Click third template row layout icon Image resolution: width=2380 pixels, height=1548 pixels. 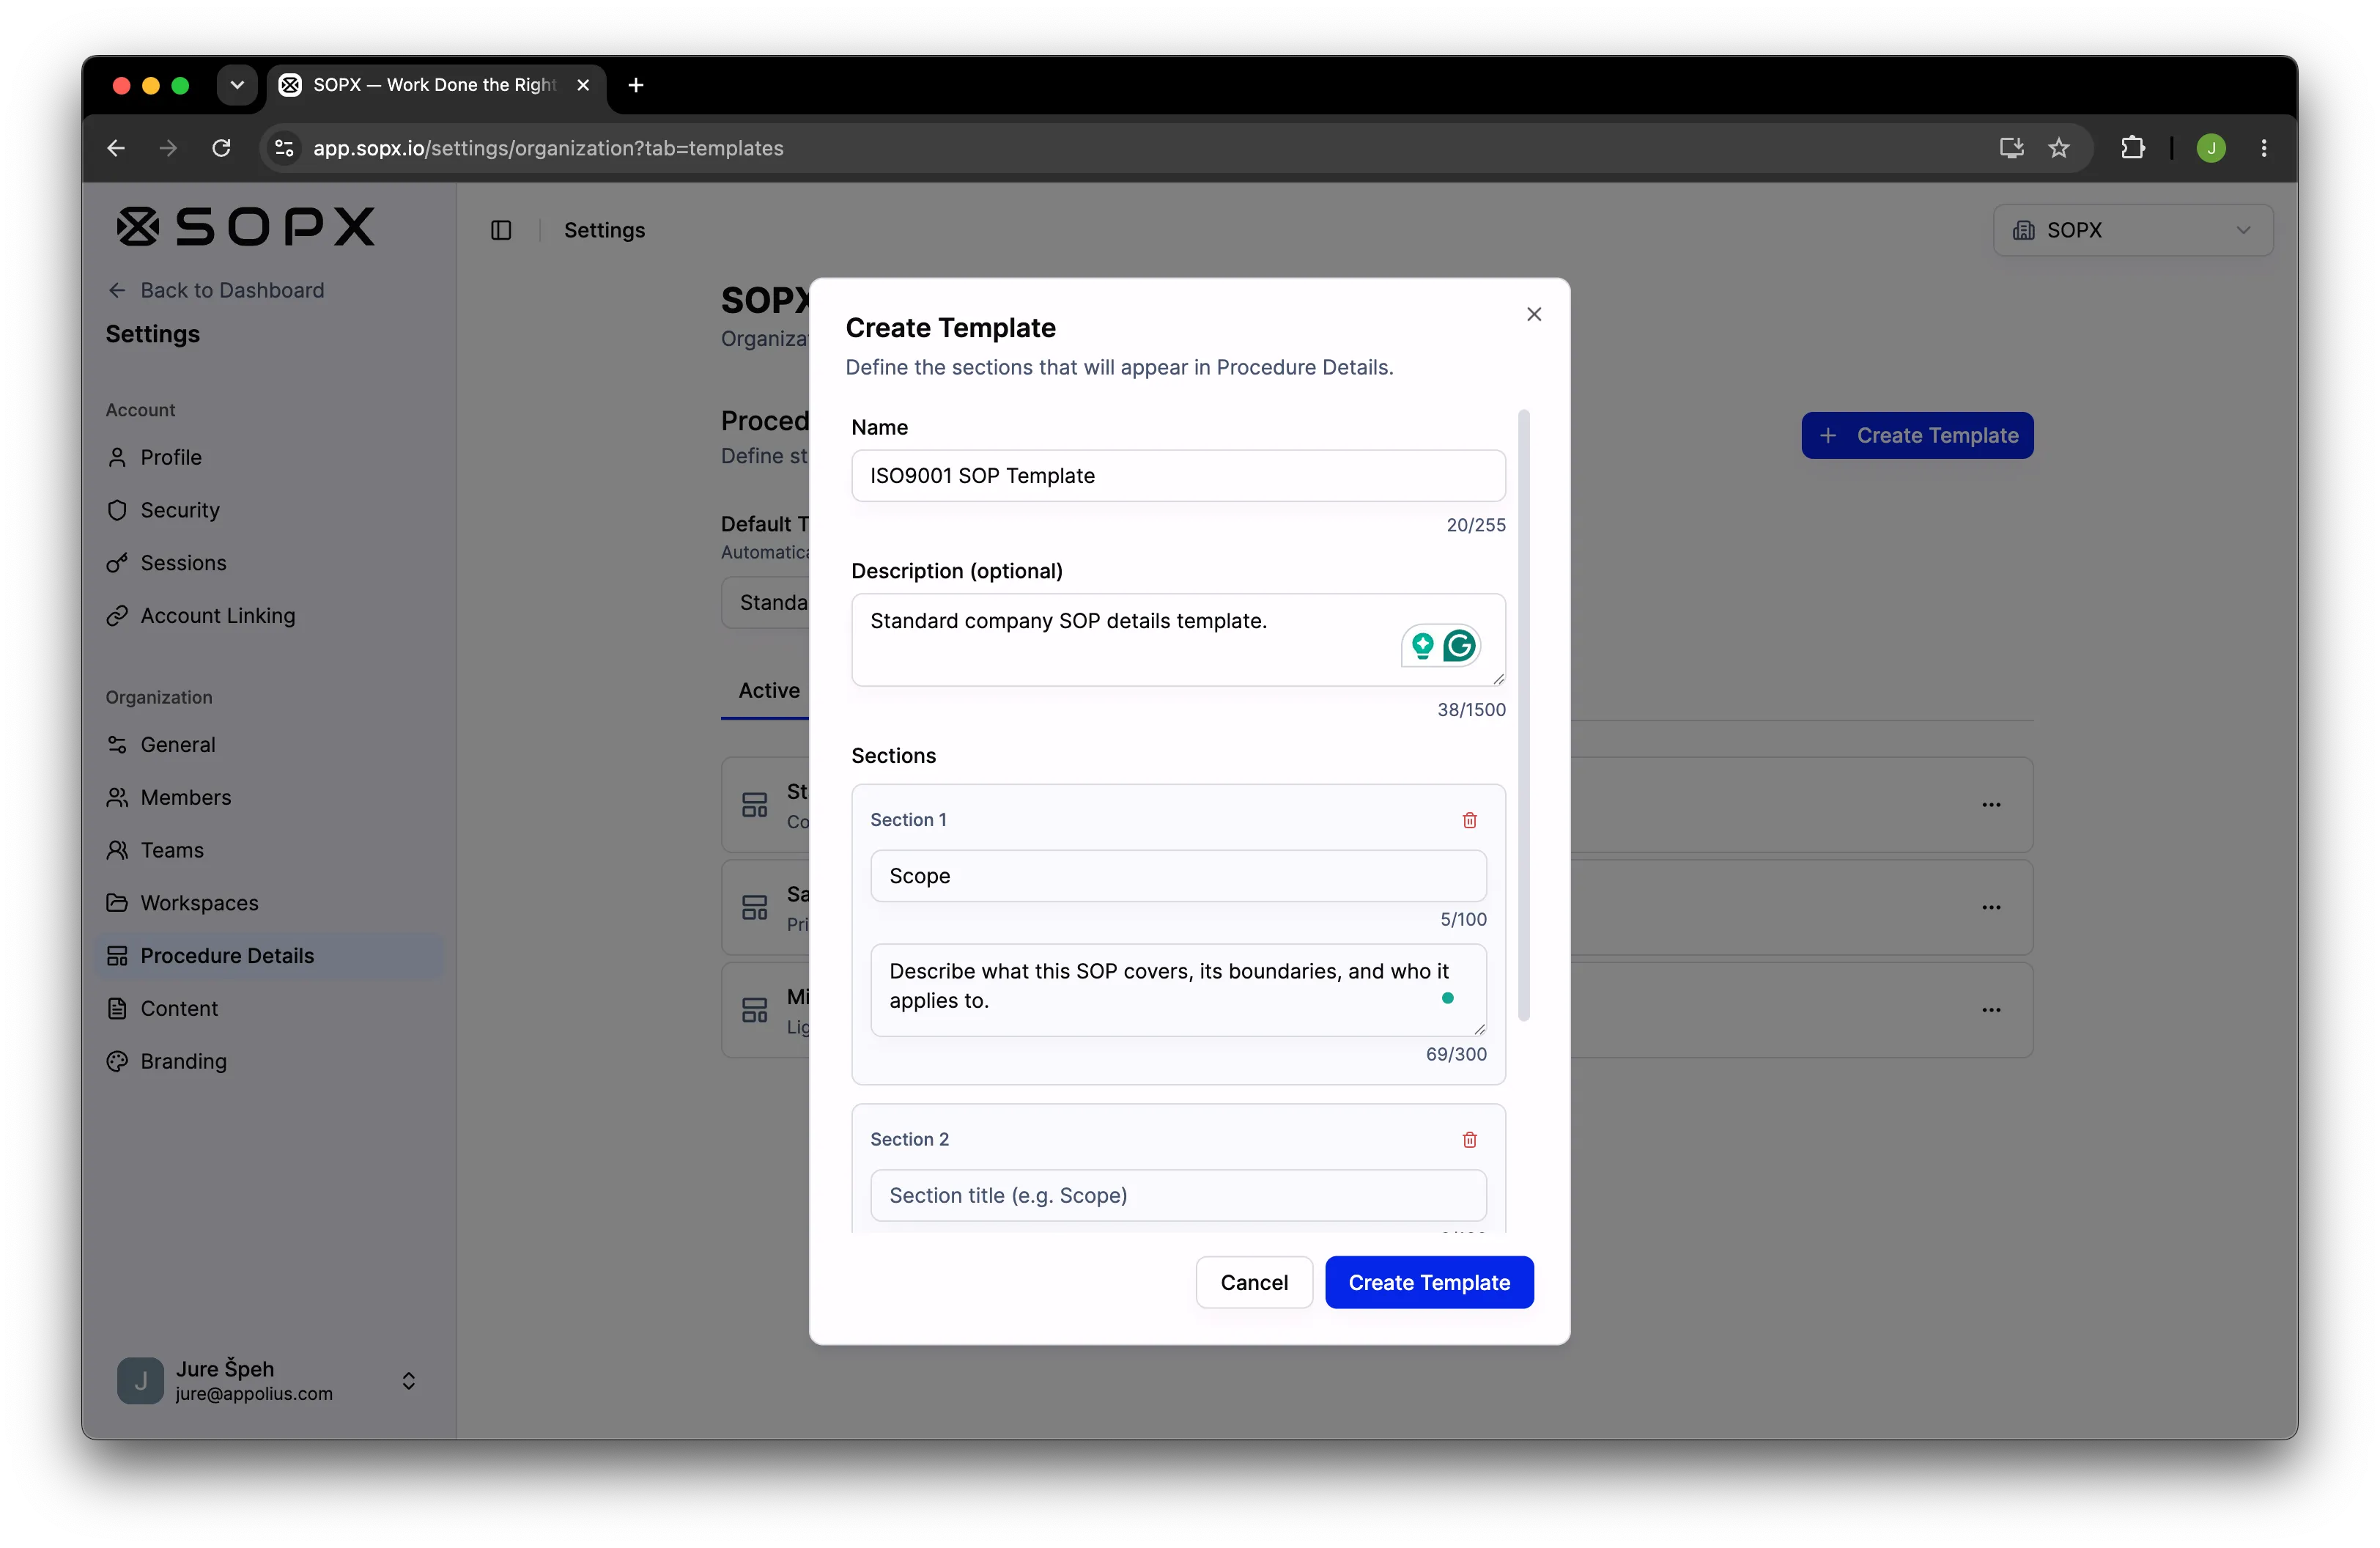click(x=754, y=1010)
